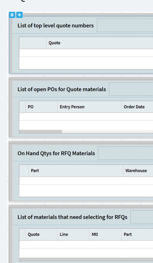Click the horizontal scrollbar in RFQ materials grid
The width and height of the screenshot is (153, 263).
click(x=86, y=259)
